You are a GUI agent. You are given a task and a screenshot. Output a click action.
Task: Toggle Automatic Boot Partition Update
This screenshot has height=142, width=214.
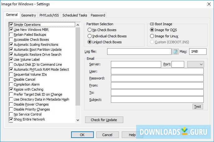(11, 50)
